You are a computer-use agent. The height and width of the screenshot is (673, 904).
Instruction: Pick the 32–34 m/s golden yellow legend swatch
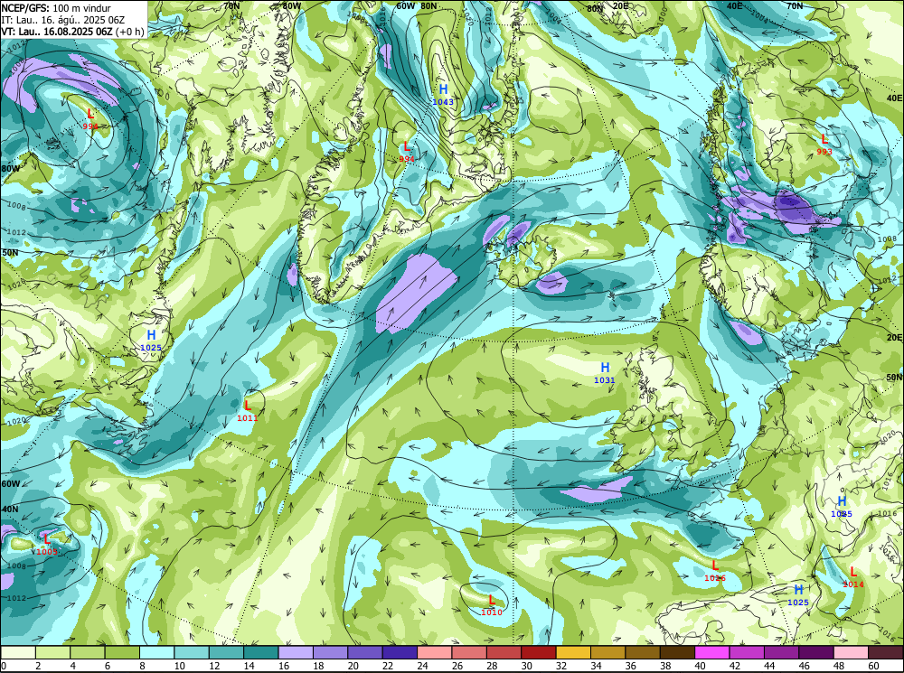(574, 652)
